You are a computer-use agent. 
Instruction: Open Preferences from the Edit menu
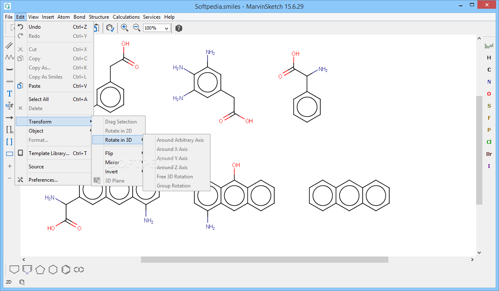[x=54, y=180]
